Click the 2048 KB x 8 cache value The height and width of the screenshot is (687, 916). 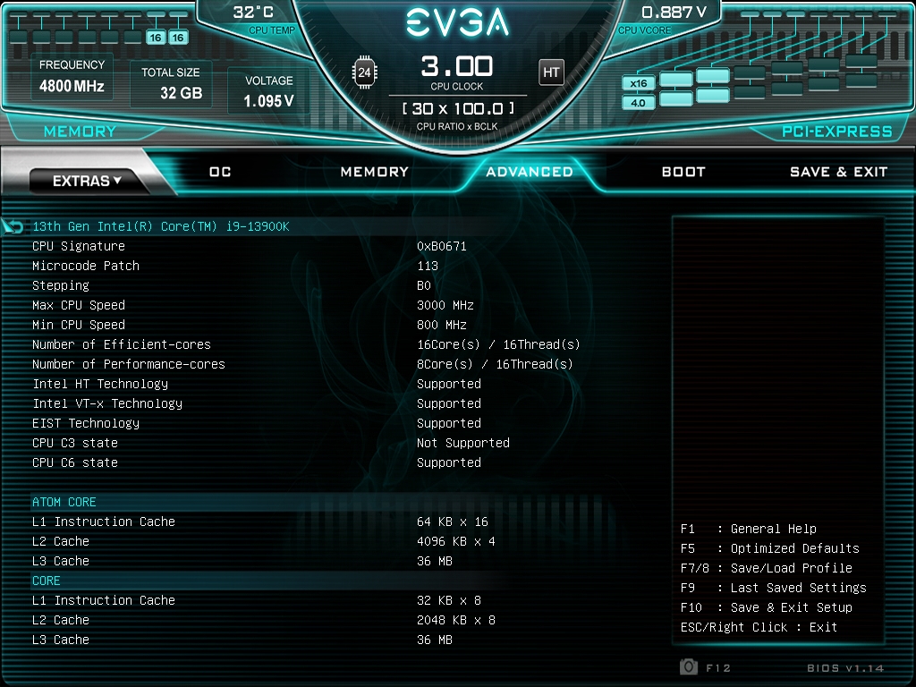[x=455, y=620]
